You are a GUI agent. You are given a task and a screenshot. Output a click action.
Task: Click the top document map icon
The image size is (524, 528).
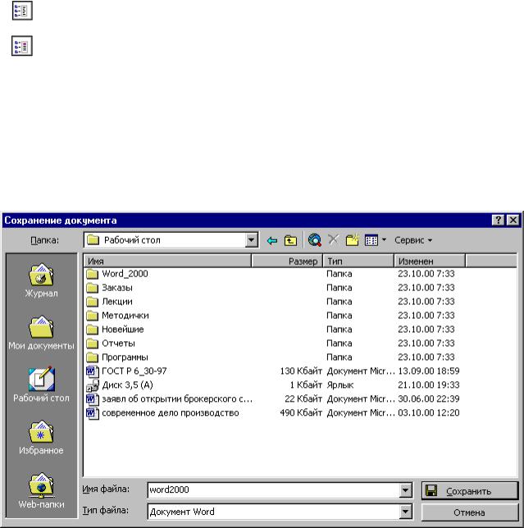(22, 11)
